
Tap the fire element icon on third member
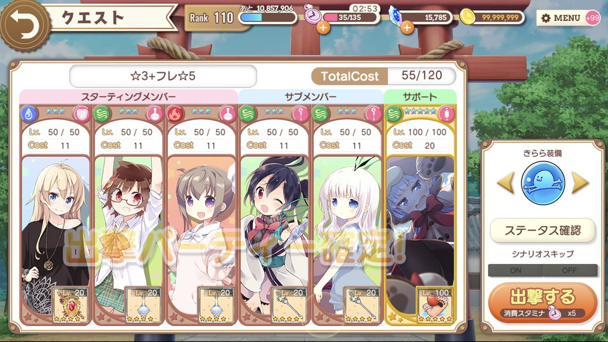(175, 114)
